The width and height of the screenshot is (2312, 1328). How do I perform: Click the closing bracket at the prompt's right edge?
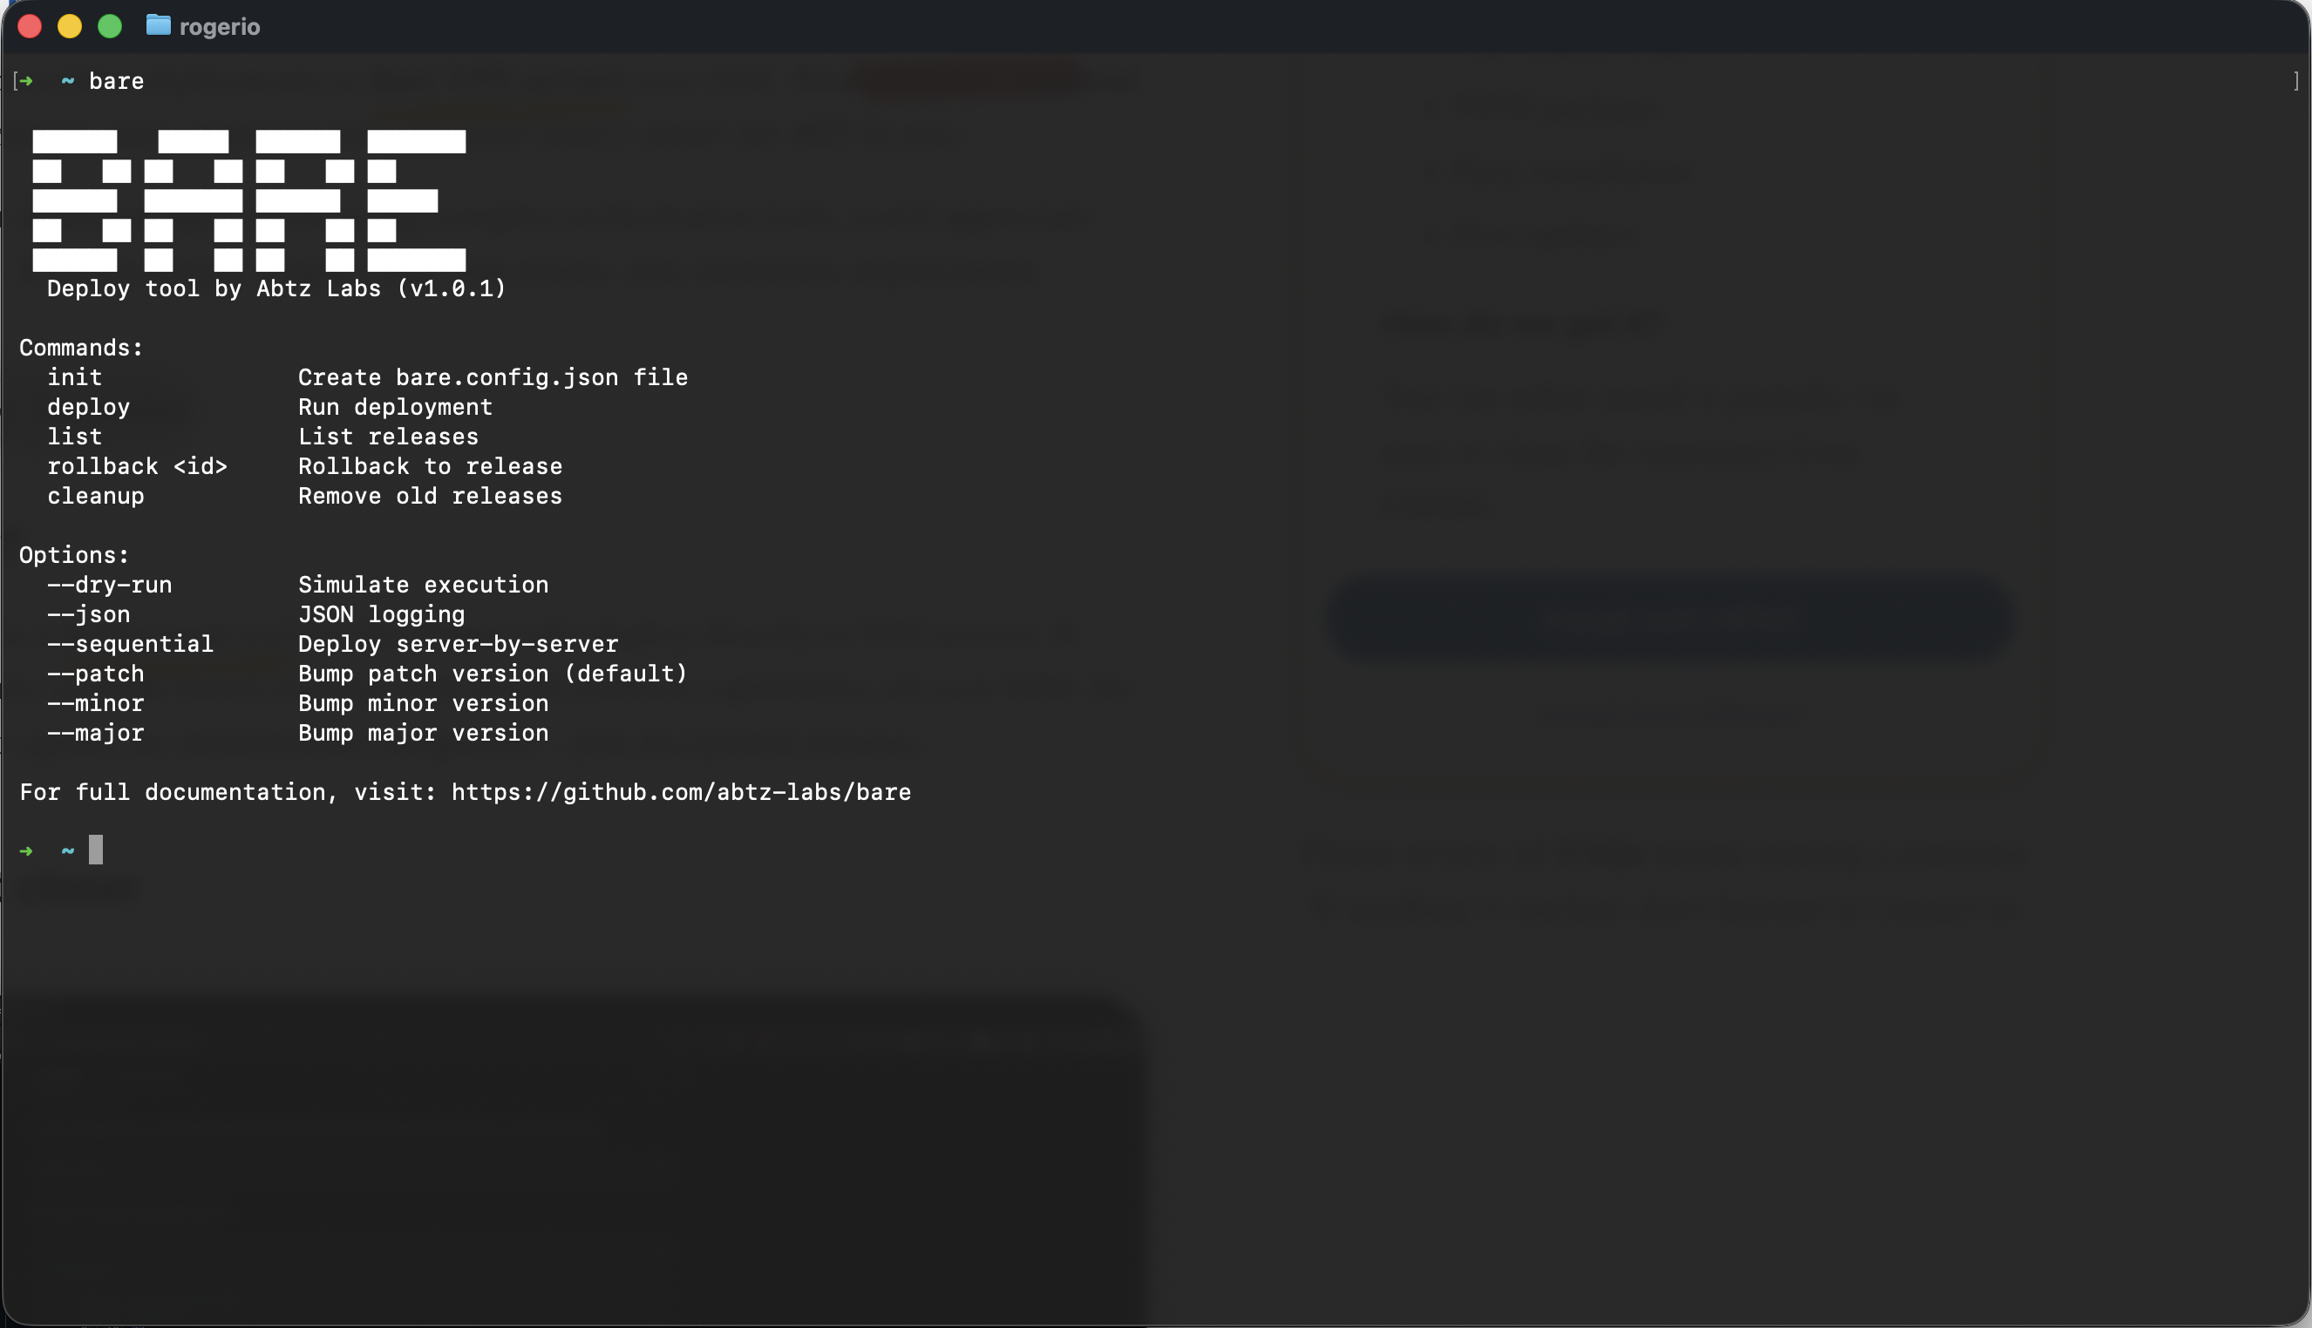pyautogui.click(x=2295, y=81)
